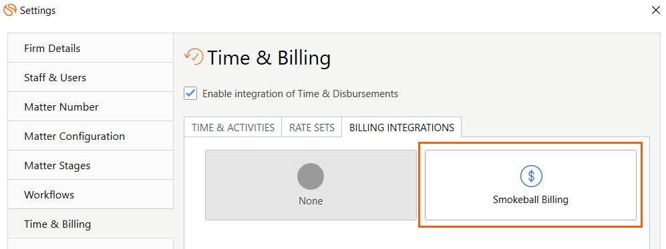
Task: Open the RATE SETS tab
Action: pyautogui.click(x=312, y=127)
